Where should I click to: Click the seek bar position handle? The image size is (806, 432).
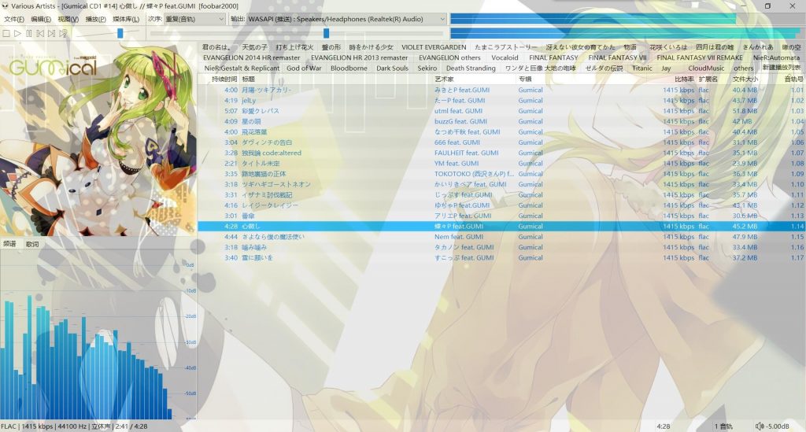326,33
